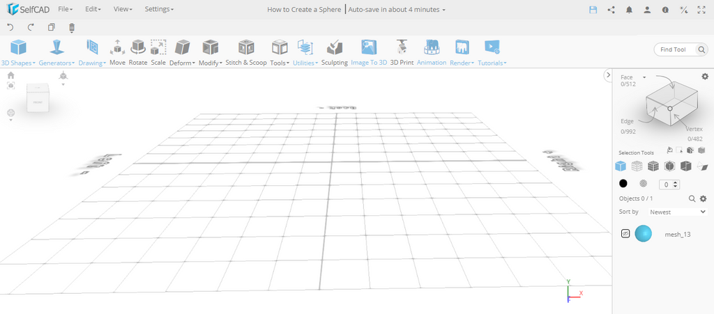Toggle the first small Selection Tools icon
Viewport: 714px width, 314px height.
[669, 150]
